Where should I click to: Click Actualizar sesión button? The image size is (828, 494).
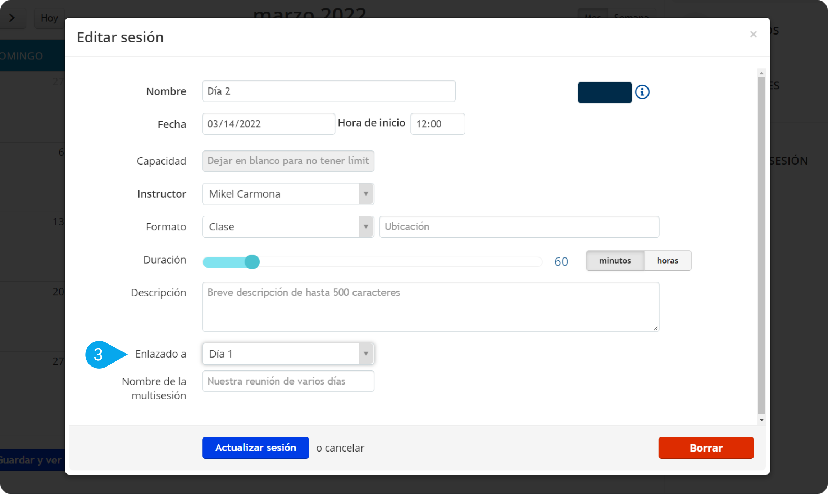click(255, 448)
